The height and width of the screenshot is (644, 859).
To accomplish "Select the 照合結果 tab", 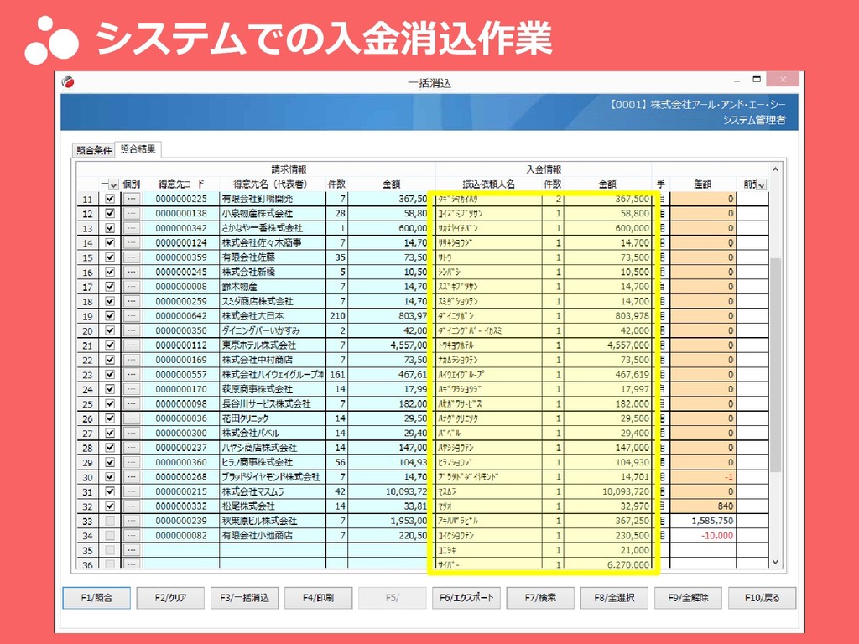I will pyautogui.click(x=138, y=149).
